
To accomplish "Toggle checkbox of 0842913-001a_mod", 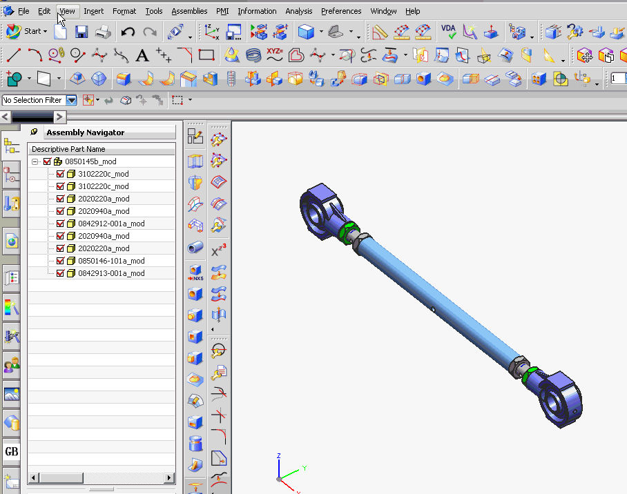I will 60,273.
